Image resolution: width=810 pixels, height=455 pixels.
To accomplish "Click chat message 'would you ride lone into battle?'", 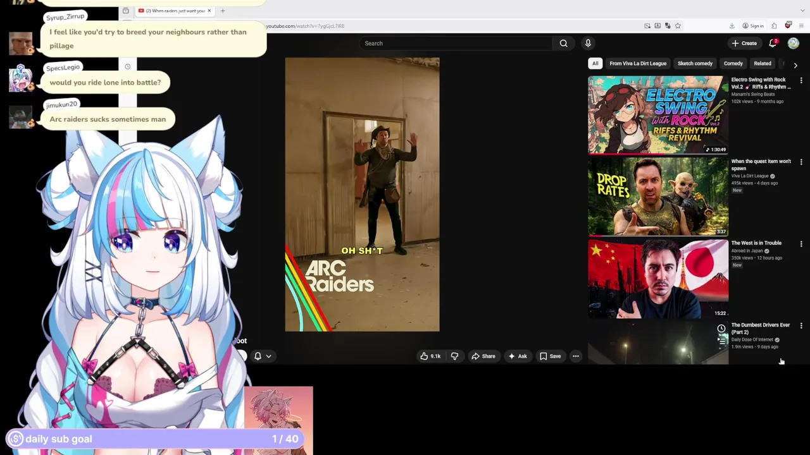I will pos(105,83).
